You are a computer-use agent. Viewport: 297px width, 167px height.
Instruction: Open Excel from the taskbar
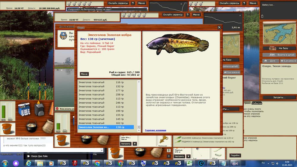tap(189, 163)
